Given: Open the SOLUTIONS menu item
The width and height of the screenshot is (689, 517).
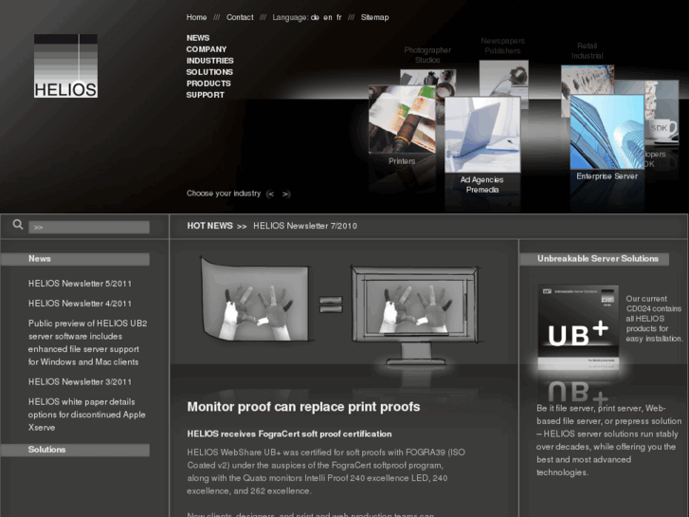Looking at the screenshot, I should pos(209,72).
